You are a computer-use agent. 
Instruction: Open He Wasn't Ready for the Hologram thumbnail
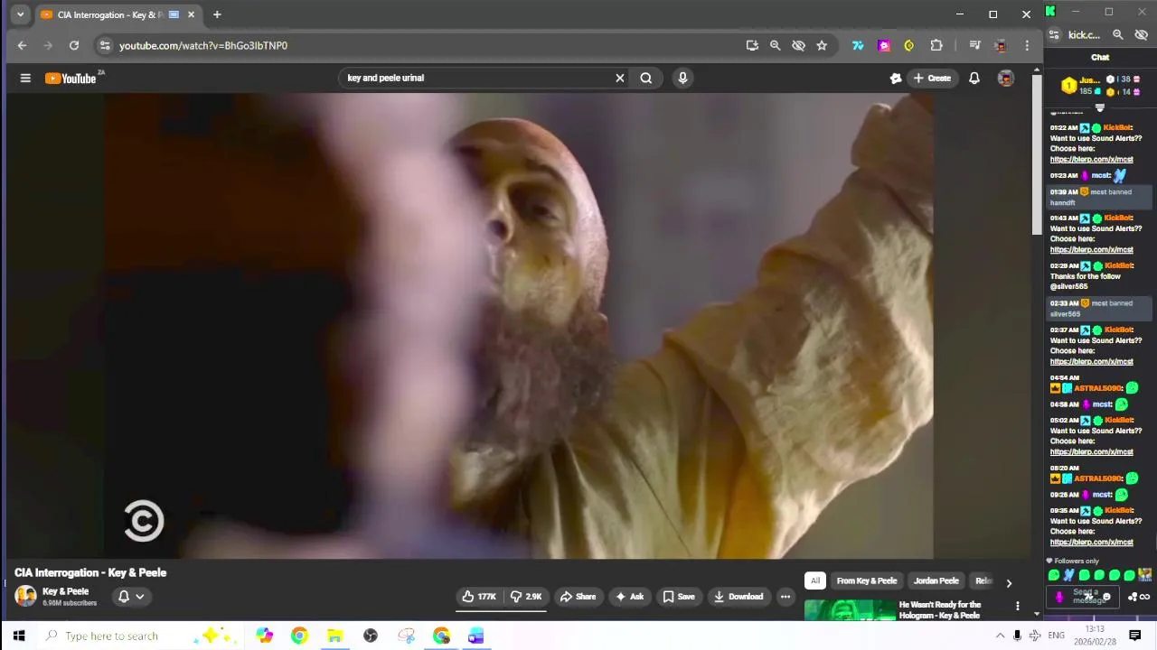click(849, 610)
